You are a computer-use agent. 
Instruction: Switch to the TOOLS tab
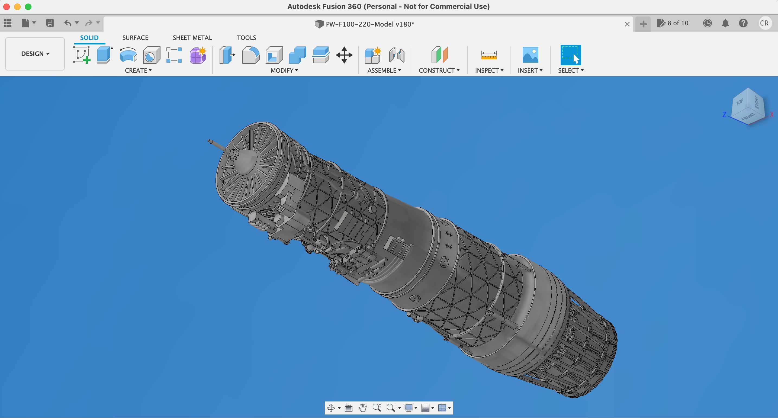(246, 37)
